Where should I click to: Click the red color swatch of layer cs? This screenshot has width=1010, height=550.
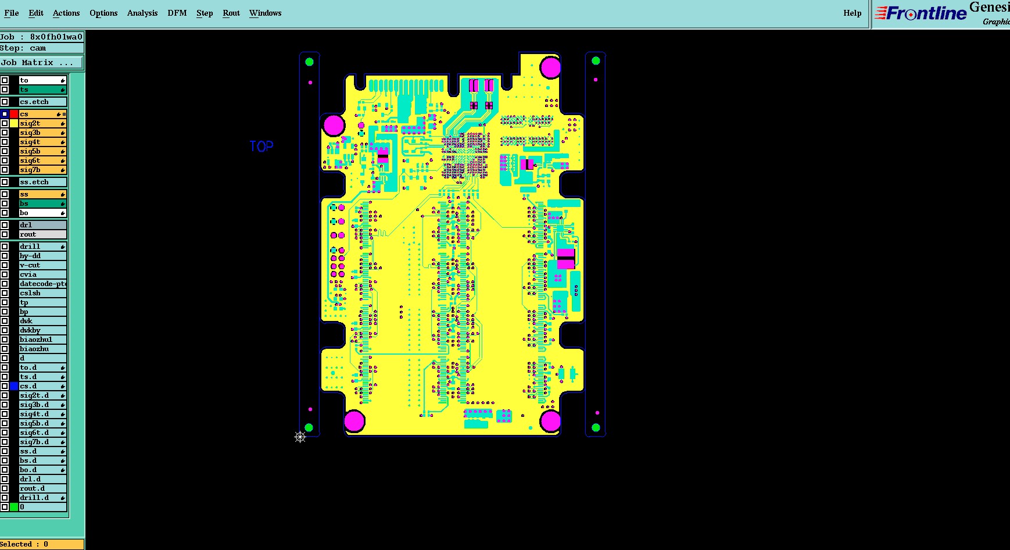[x=14, y=114]
